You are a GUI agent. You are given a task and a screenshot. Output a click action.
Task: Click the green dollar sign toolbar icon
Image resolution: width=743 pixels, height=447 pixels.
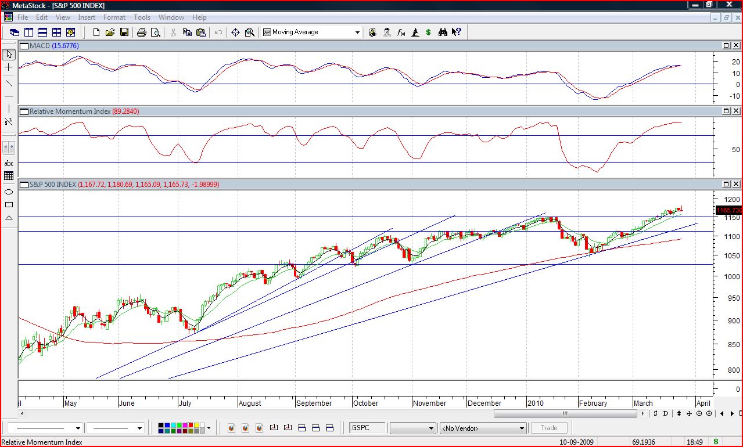click(429, 33)
